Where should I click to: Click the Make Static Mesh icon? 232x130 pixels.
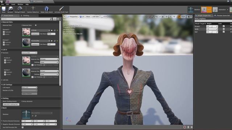tap(47, 9)
